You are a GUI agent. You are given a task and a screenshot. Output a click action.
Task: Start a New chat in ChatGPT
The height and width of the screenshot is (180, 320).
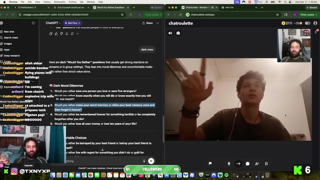(x=9, y=32)
